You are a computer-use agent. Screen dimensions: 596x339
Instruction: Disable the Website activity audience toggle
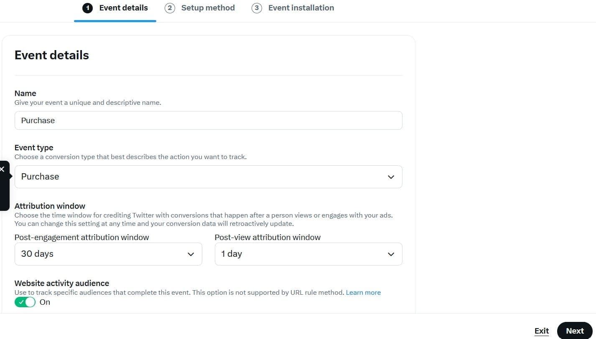25,302
